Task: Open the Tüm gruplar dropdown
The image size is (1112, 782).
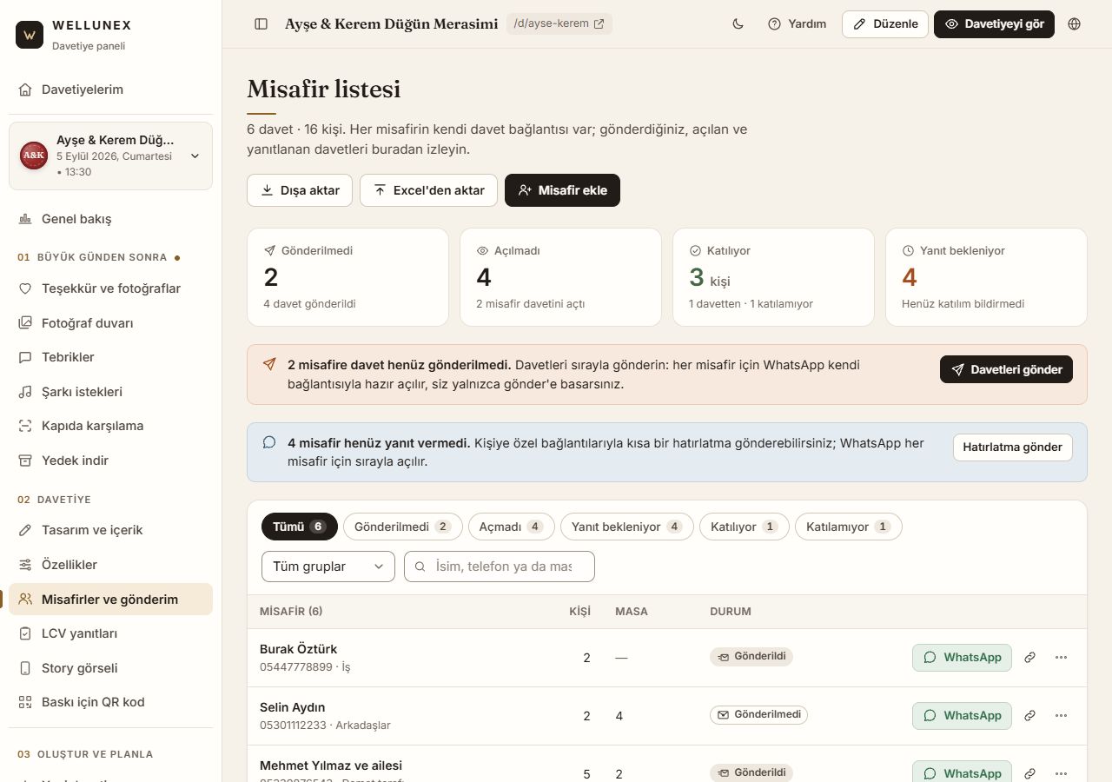Action: pos(328,567)
